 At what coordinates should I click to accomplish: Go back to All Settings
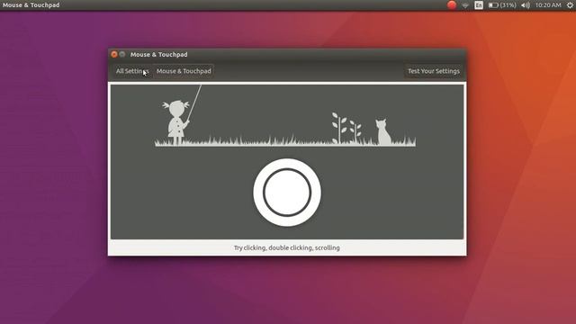[132, 71]
